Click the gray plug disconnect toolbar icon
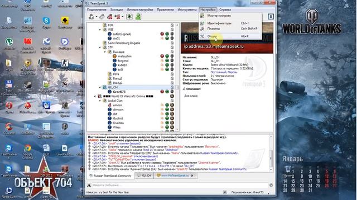The height and width of the screenshot is (200, 357). coord(102,17)
